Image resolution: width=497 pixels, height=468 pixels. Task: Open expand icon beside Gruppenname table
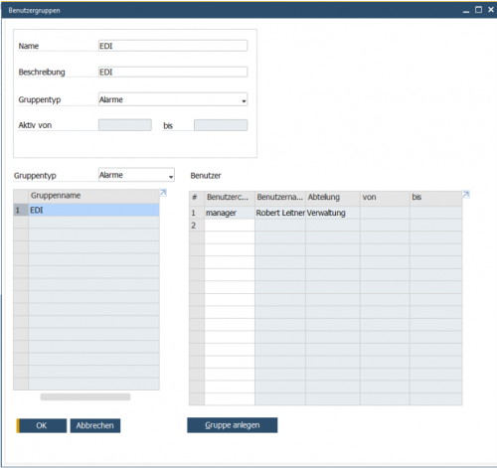(163, 193)
